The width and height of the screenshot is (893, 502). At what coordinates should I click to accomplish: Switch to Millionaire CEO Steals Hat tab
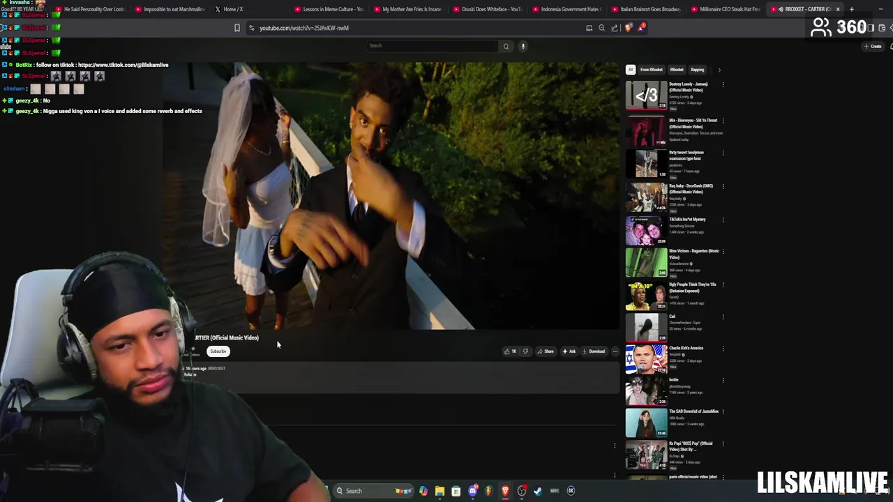(726, 9)
